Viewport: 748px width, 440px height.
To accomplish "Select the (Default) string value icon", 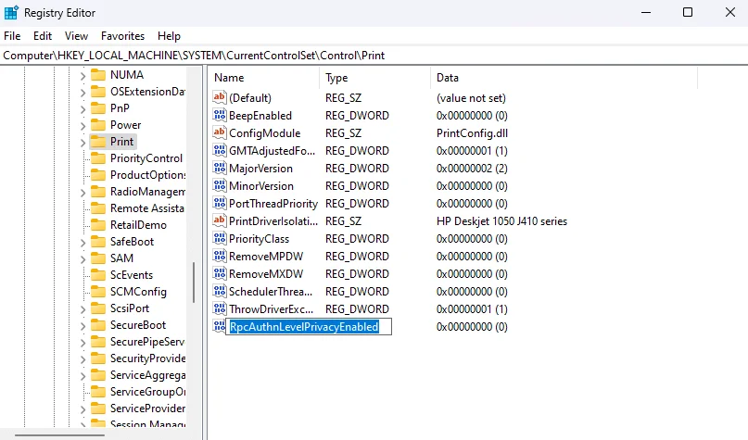I will (x=220, y=97).
